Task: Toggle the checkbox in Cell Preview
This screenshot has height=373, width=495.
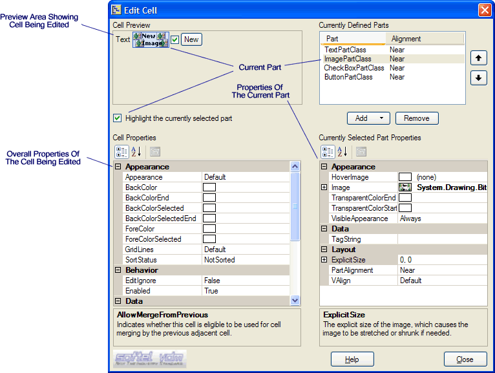Action: (x=175, y=39)
